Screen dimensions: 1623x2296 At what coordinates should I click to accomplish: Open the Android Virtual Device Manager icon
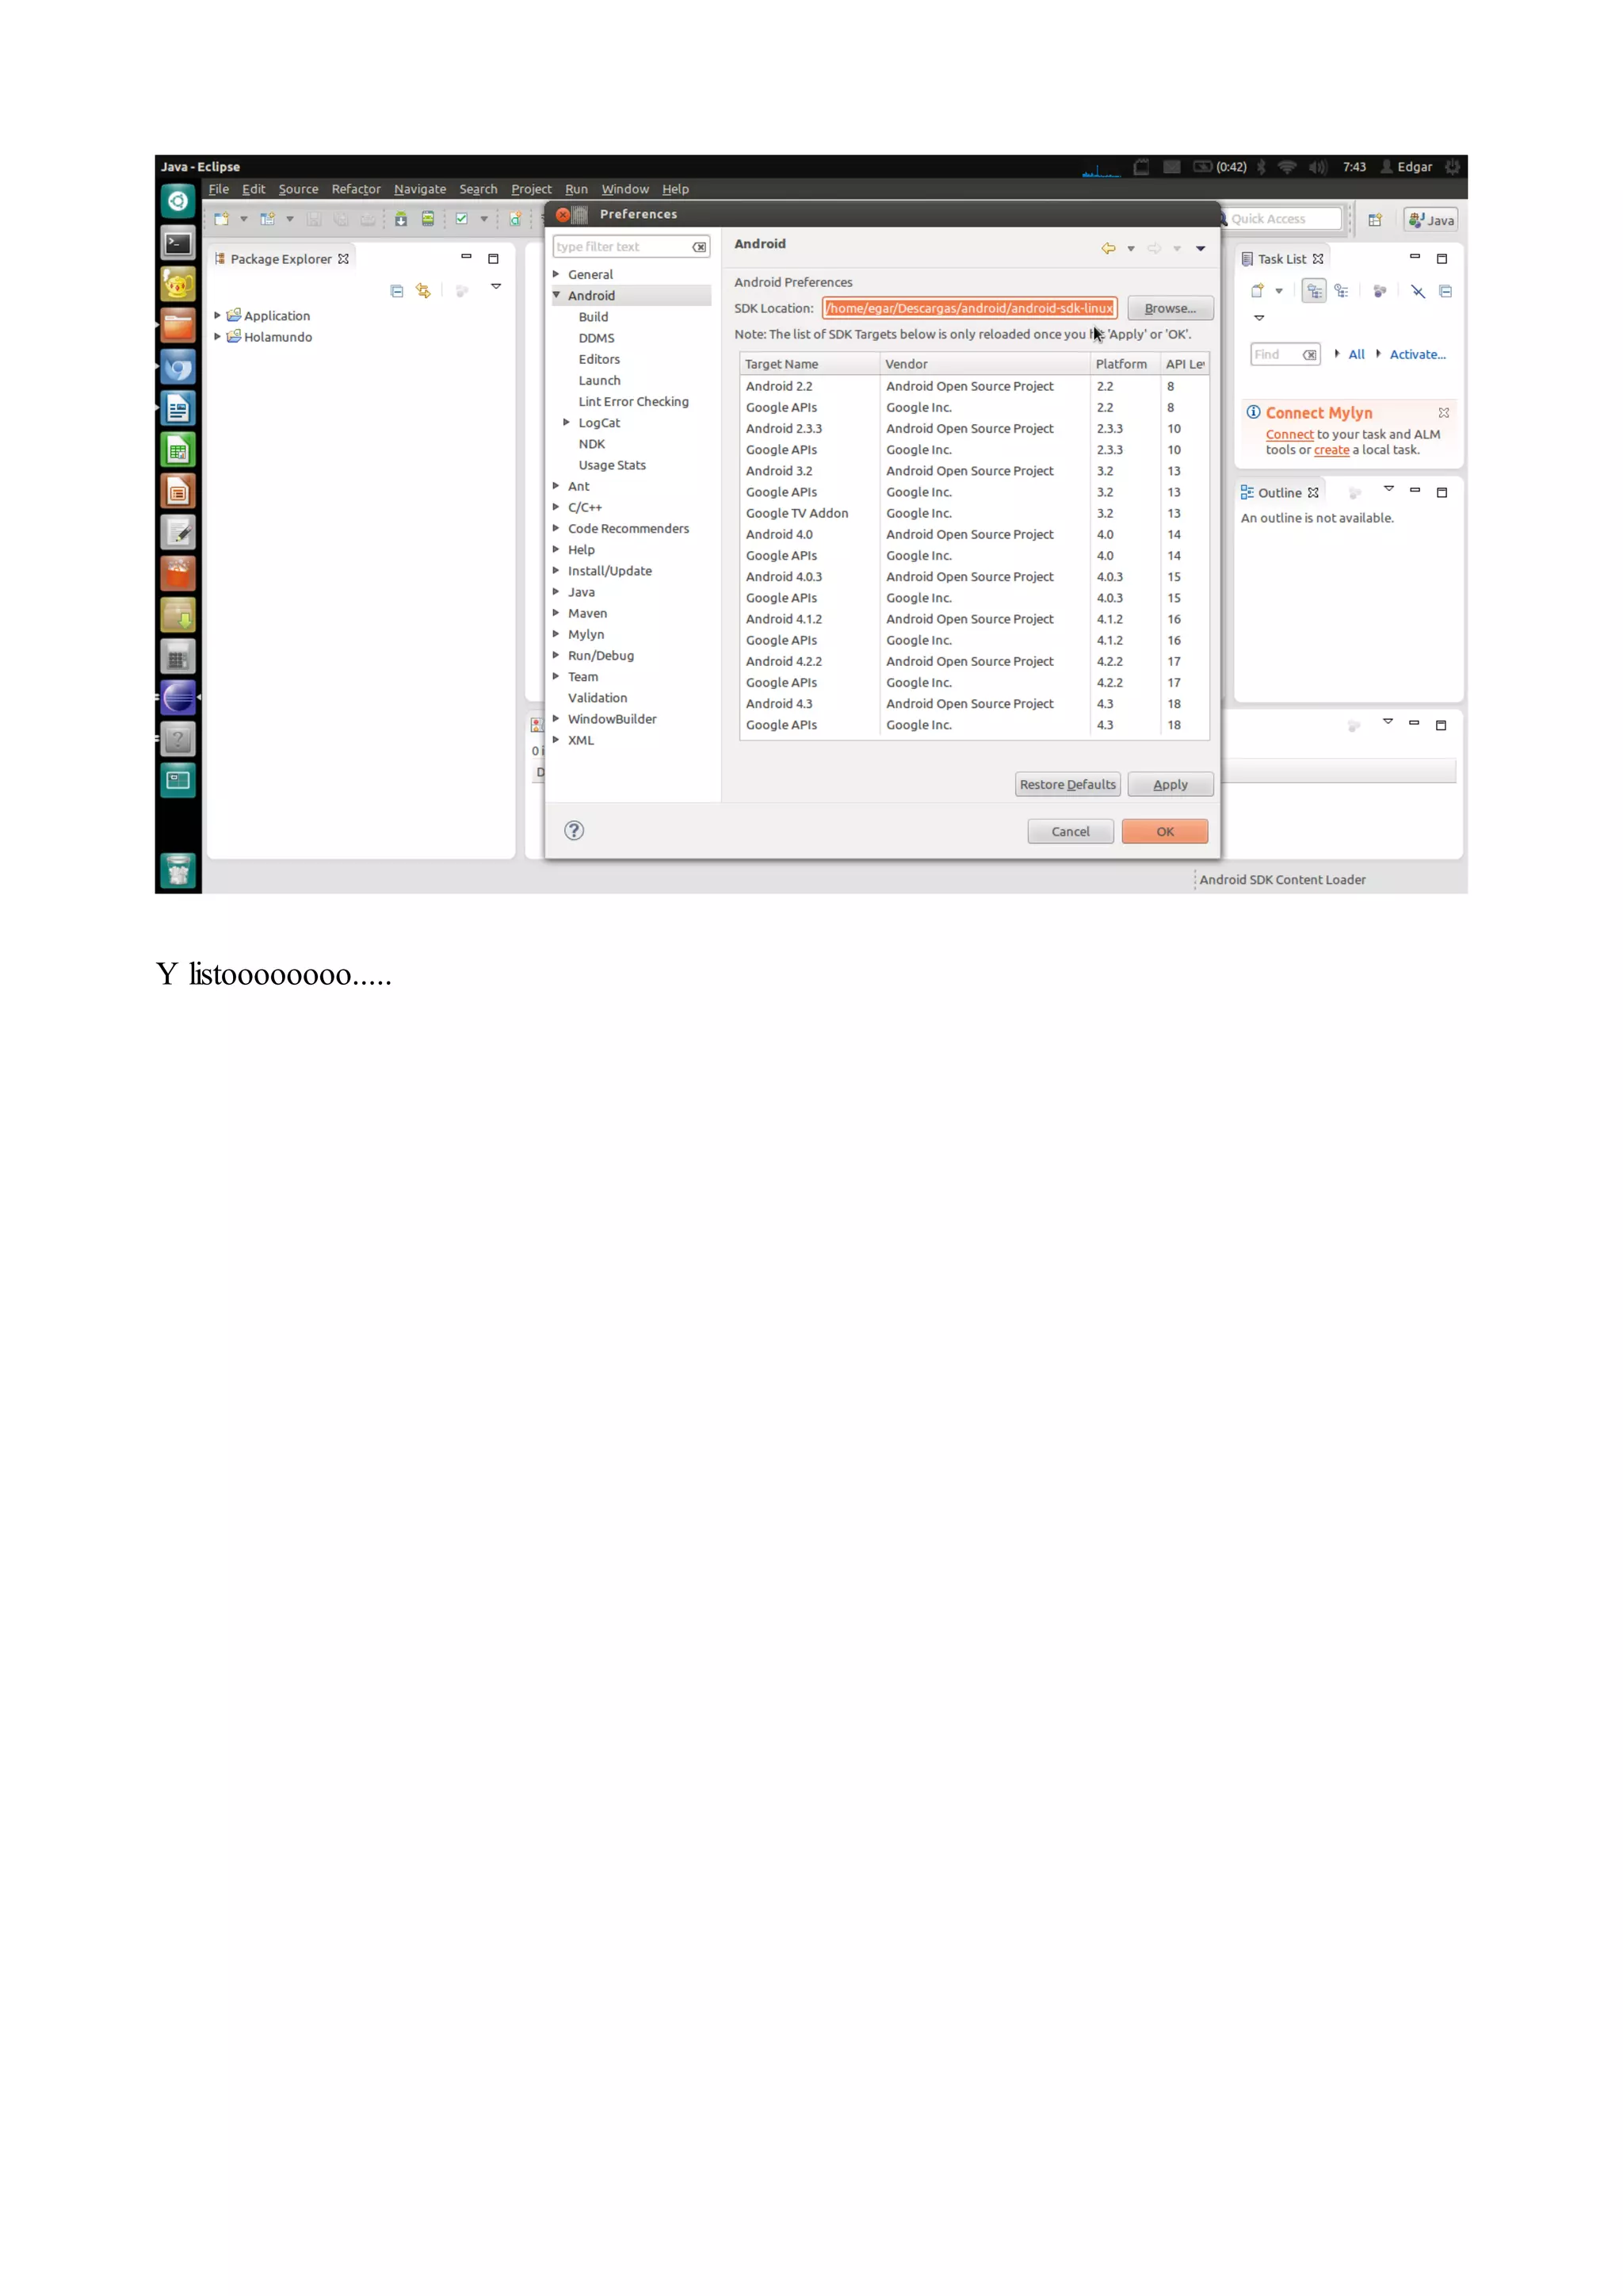tap(428, 219)
